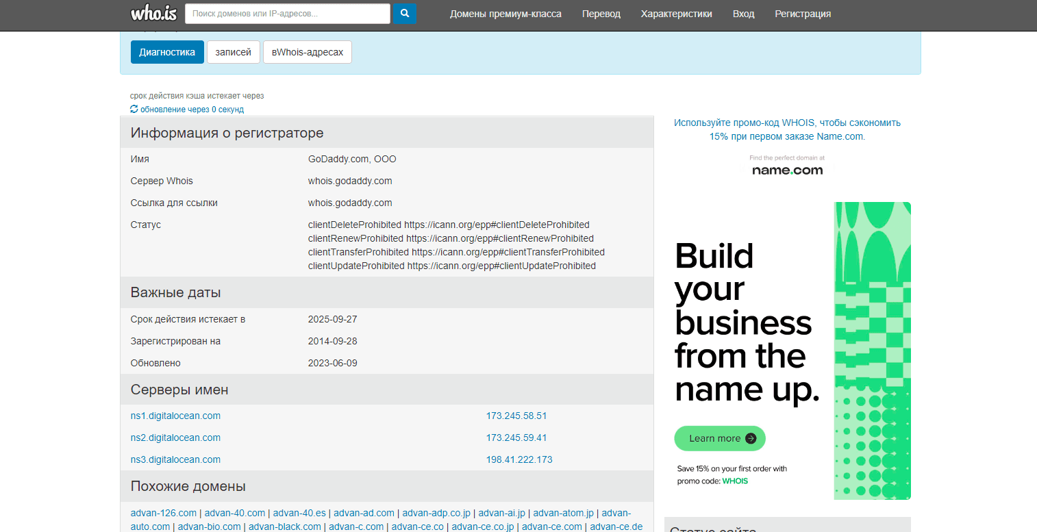Open the Регистрация sign-up link
This screenshot has height=532, width=1037.
click(803, 14)
